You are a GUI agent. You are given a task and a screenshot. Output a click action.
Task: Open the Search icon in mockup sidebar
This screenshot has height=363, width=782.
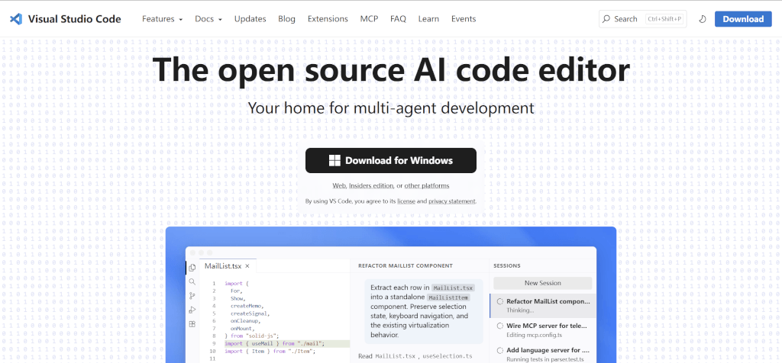point(192,282)
